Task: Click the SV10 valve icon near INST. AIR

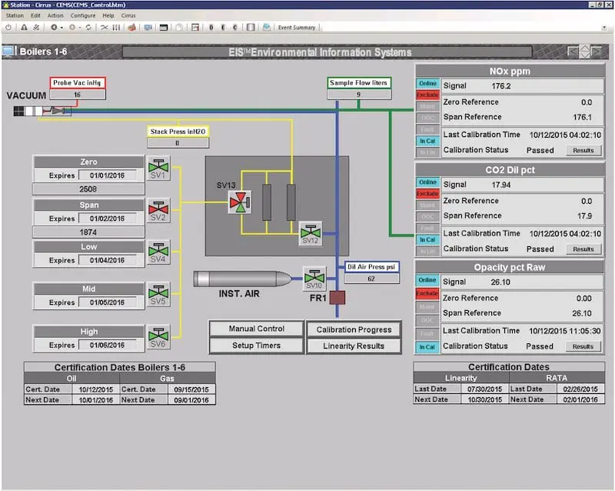Action: [x=314, y=277]
